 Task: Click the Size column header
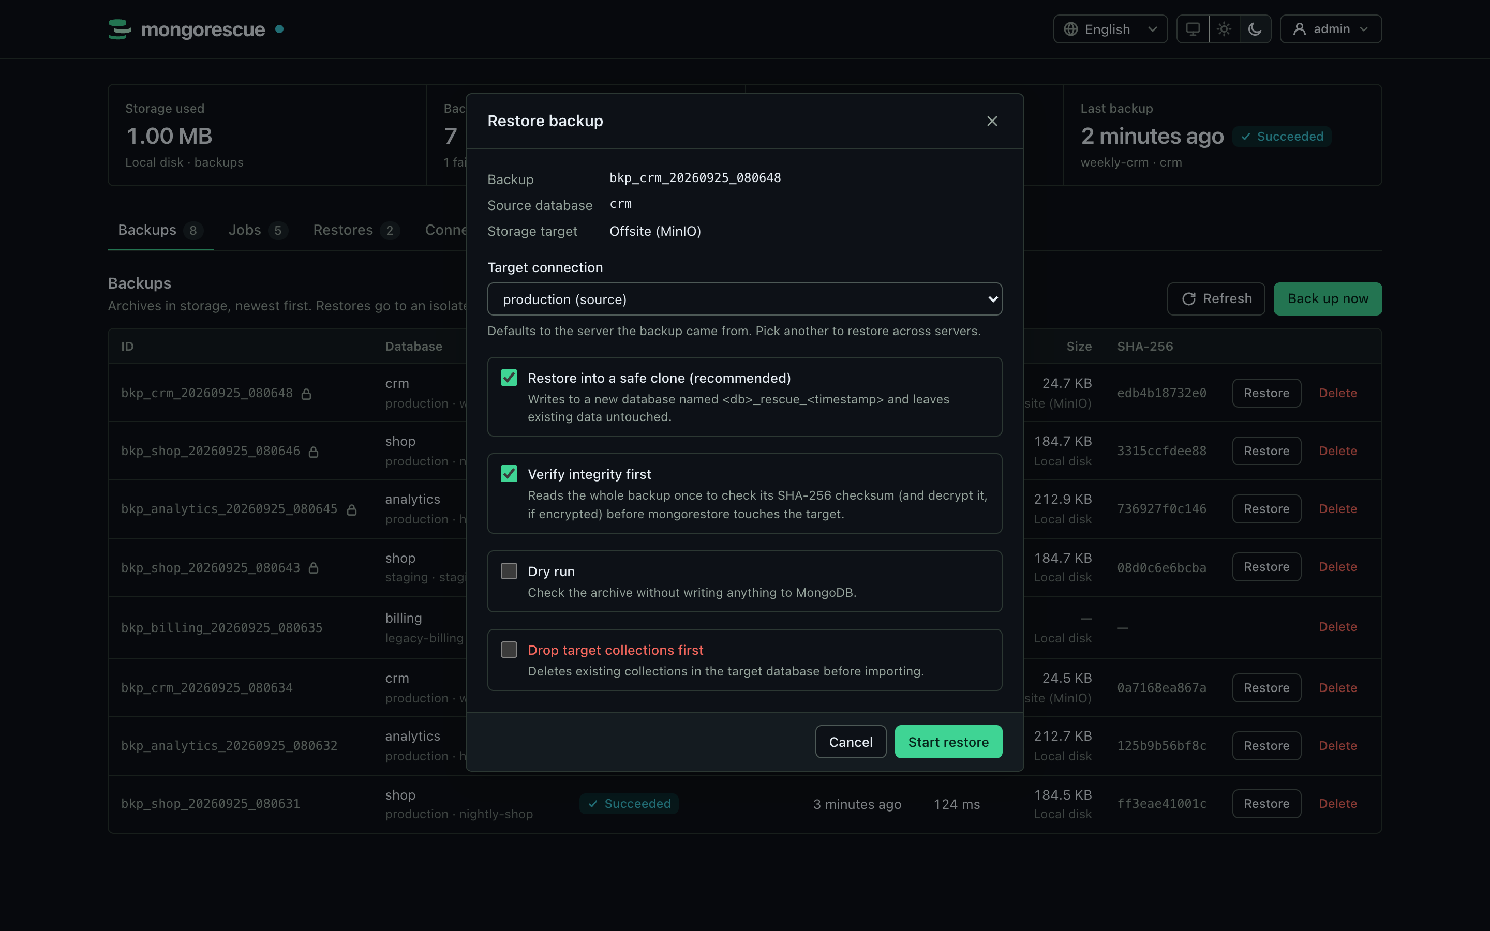[1079, 346]
